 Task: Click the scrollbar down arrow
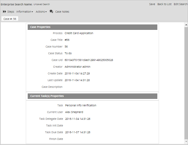[186, 141]
